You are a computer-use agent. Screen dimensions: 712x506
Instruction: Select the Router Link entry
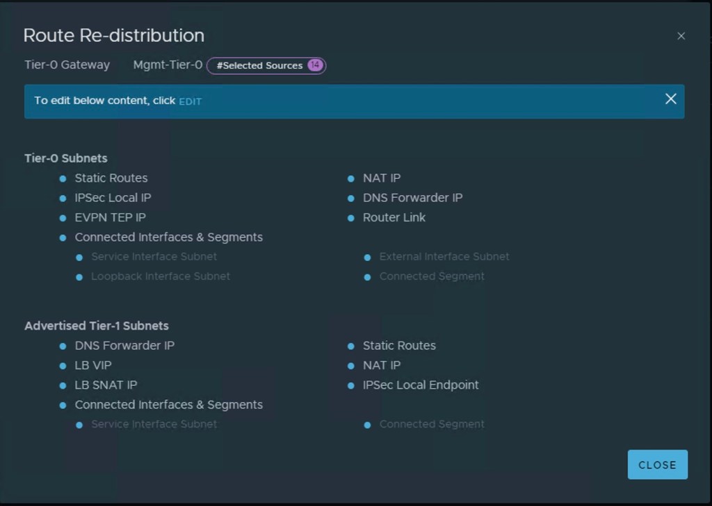click(394, 217)
